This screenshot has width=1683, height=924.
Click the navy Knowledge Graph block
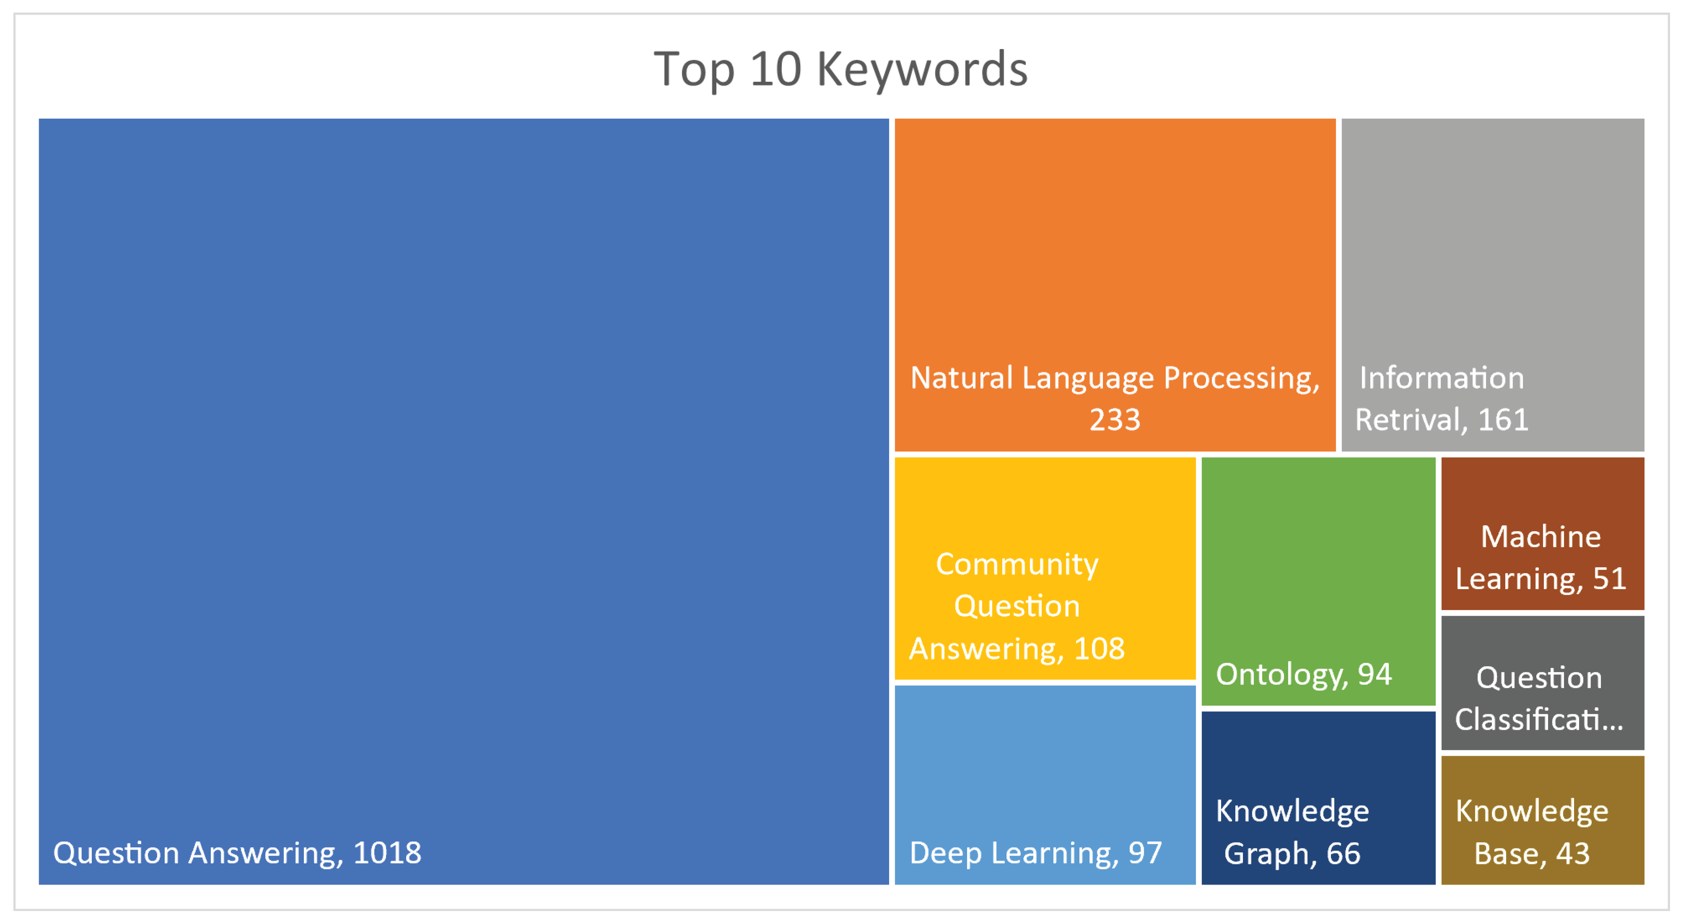coord(1318,752)
